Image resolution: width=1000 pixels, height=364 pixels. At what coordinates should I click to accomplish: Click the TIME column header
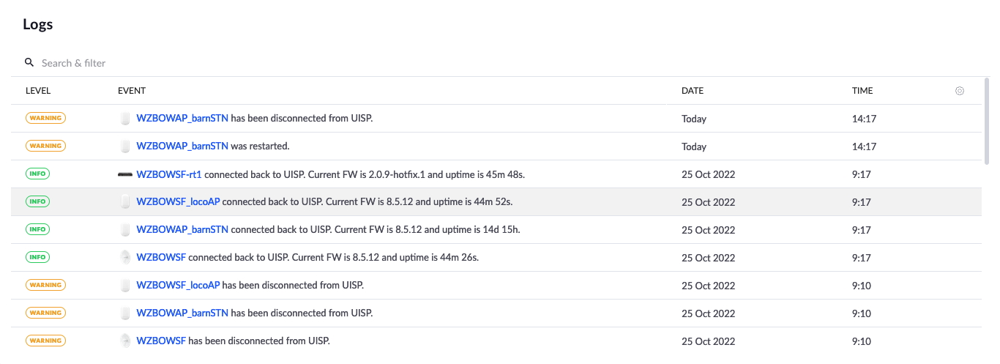[862, 91]
